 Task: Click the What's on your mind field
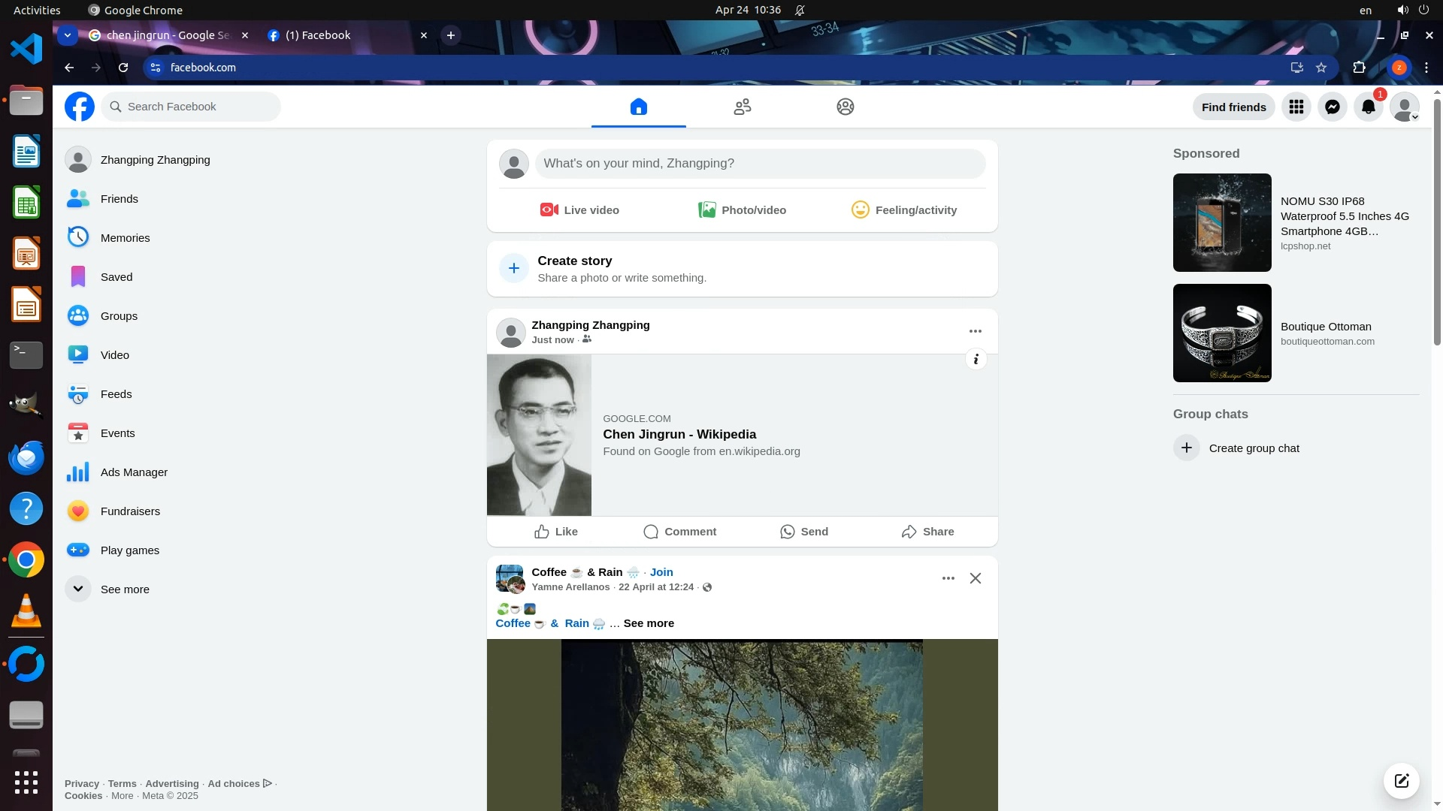click(x=759, y=164)
